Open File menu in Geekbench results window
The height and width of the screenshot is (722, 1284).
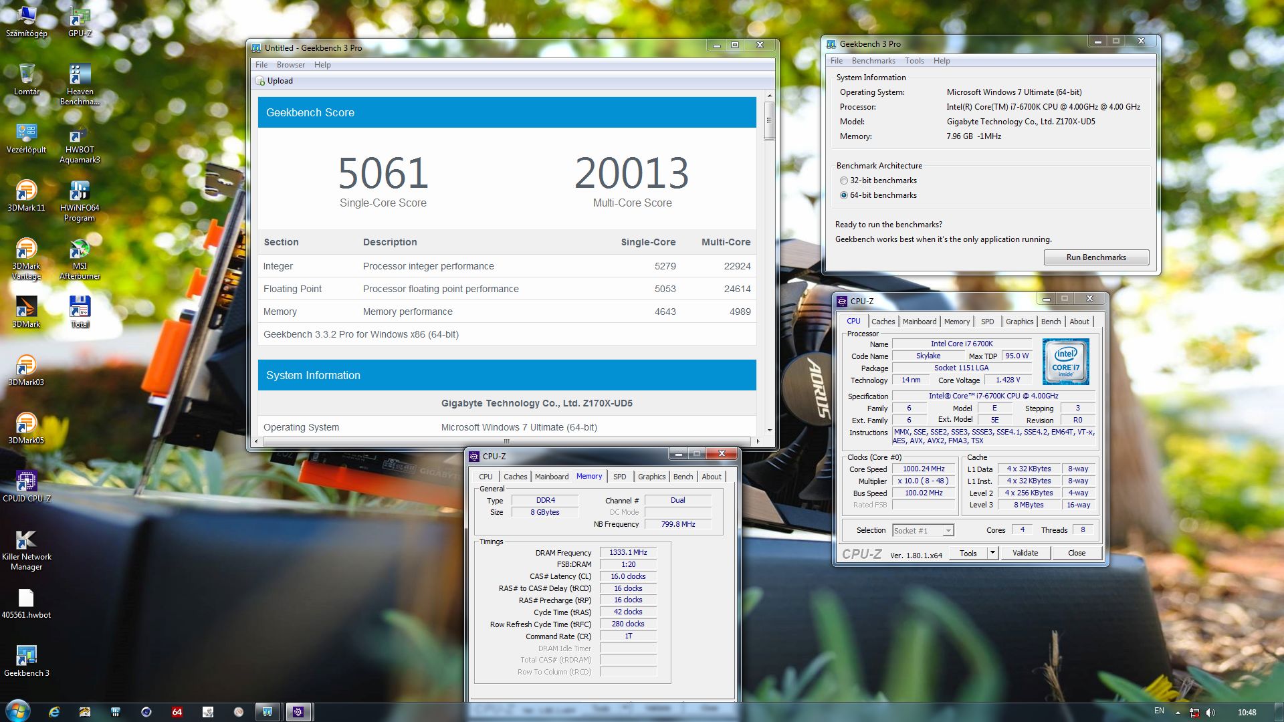(261, 65)
